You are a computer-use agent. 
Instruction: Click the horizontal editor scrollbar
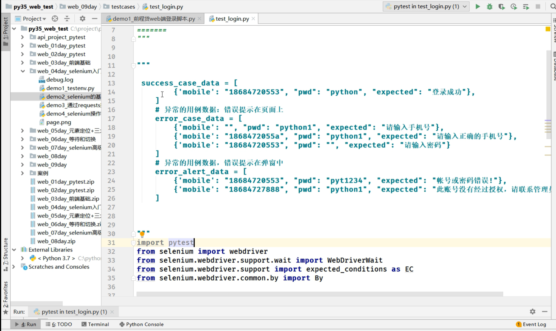tap(320, 294)
